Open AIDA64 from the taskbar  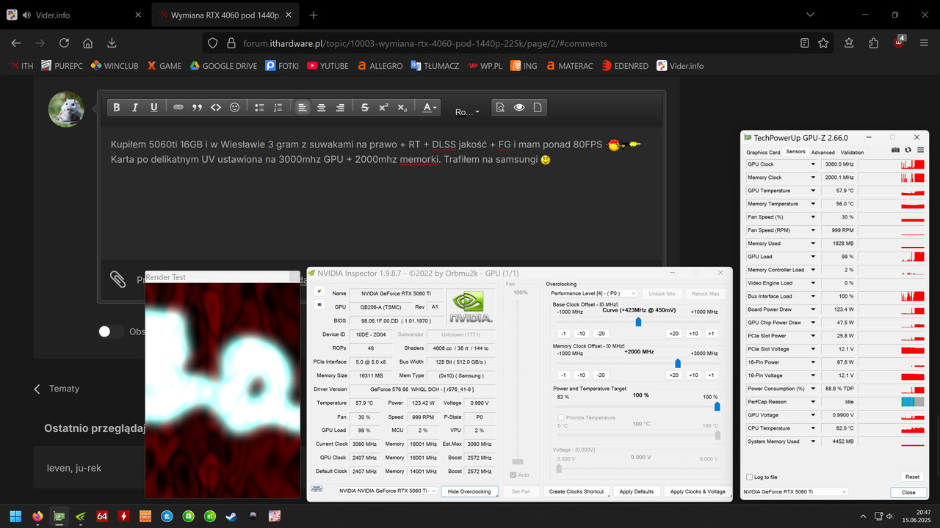pos(102,516)
